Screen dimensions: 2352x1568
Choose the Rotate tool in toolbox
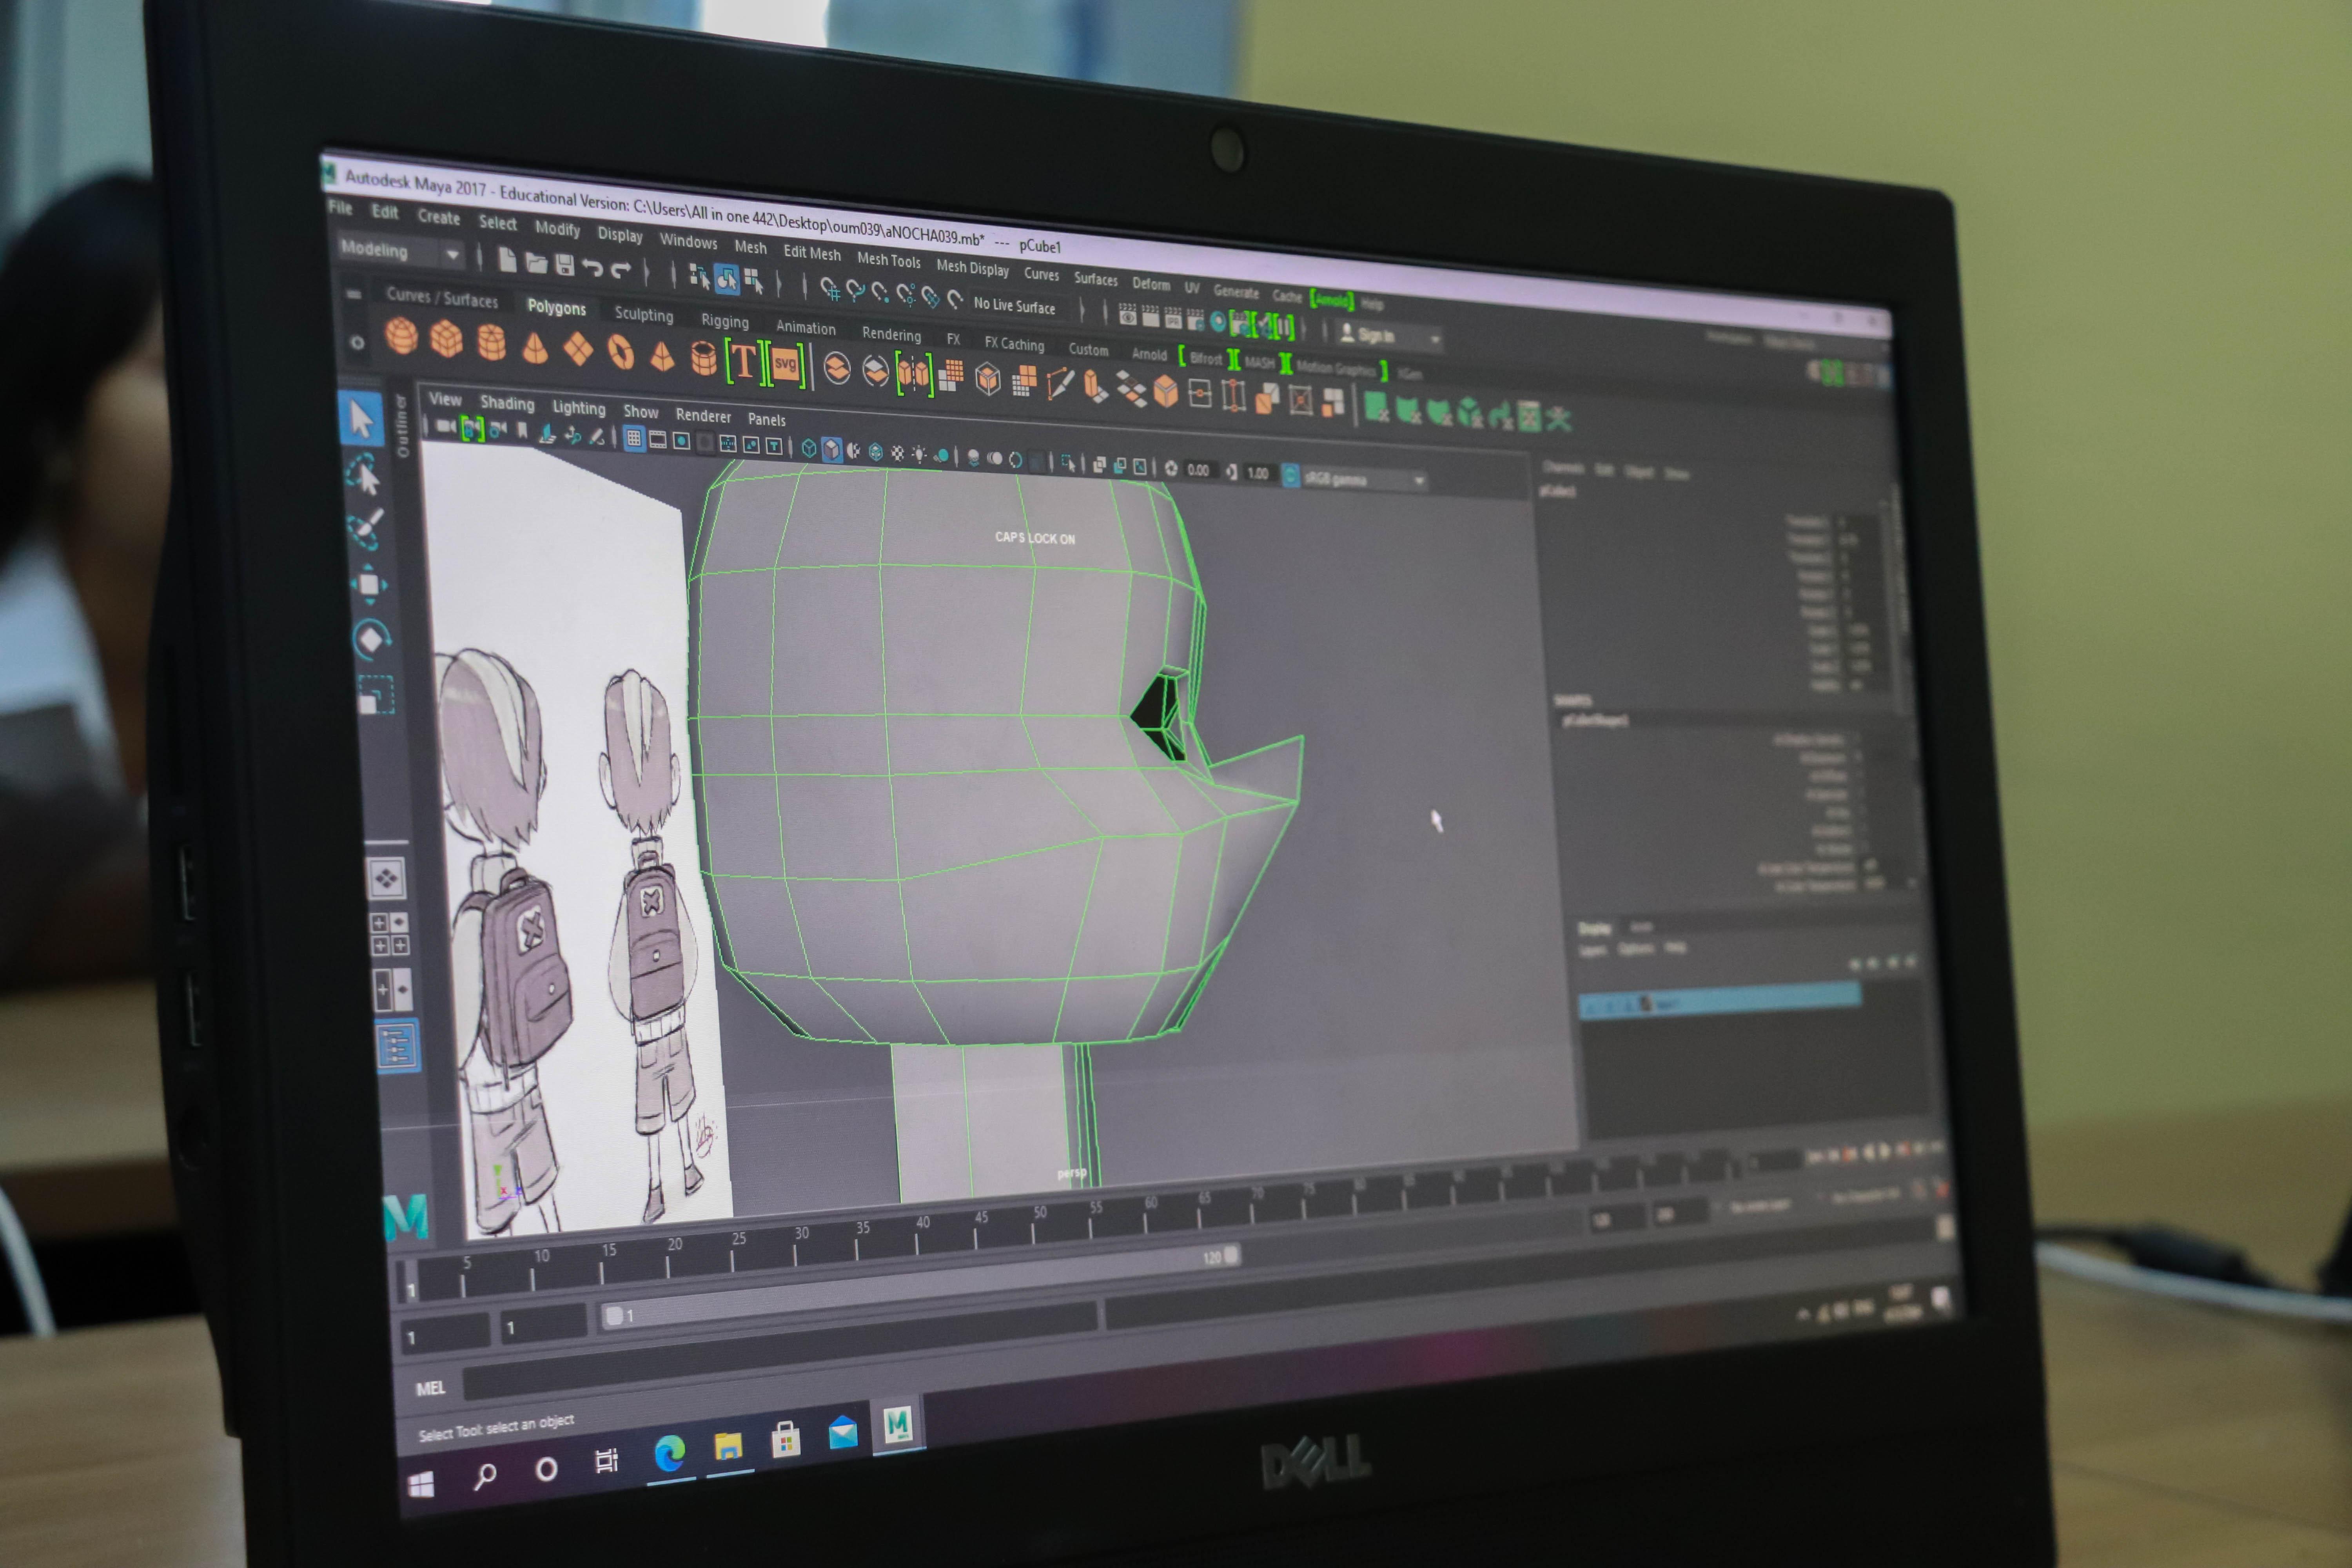pos(372,640)
